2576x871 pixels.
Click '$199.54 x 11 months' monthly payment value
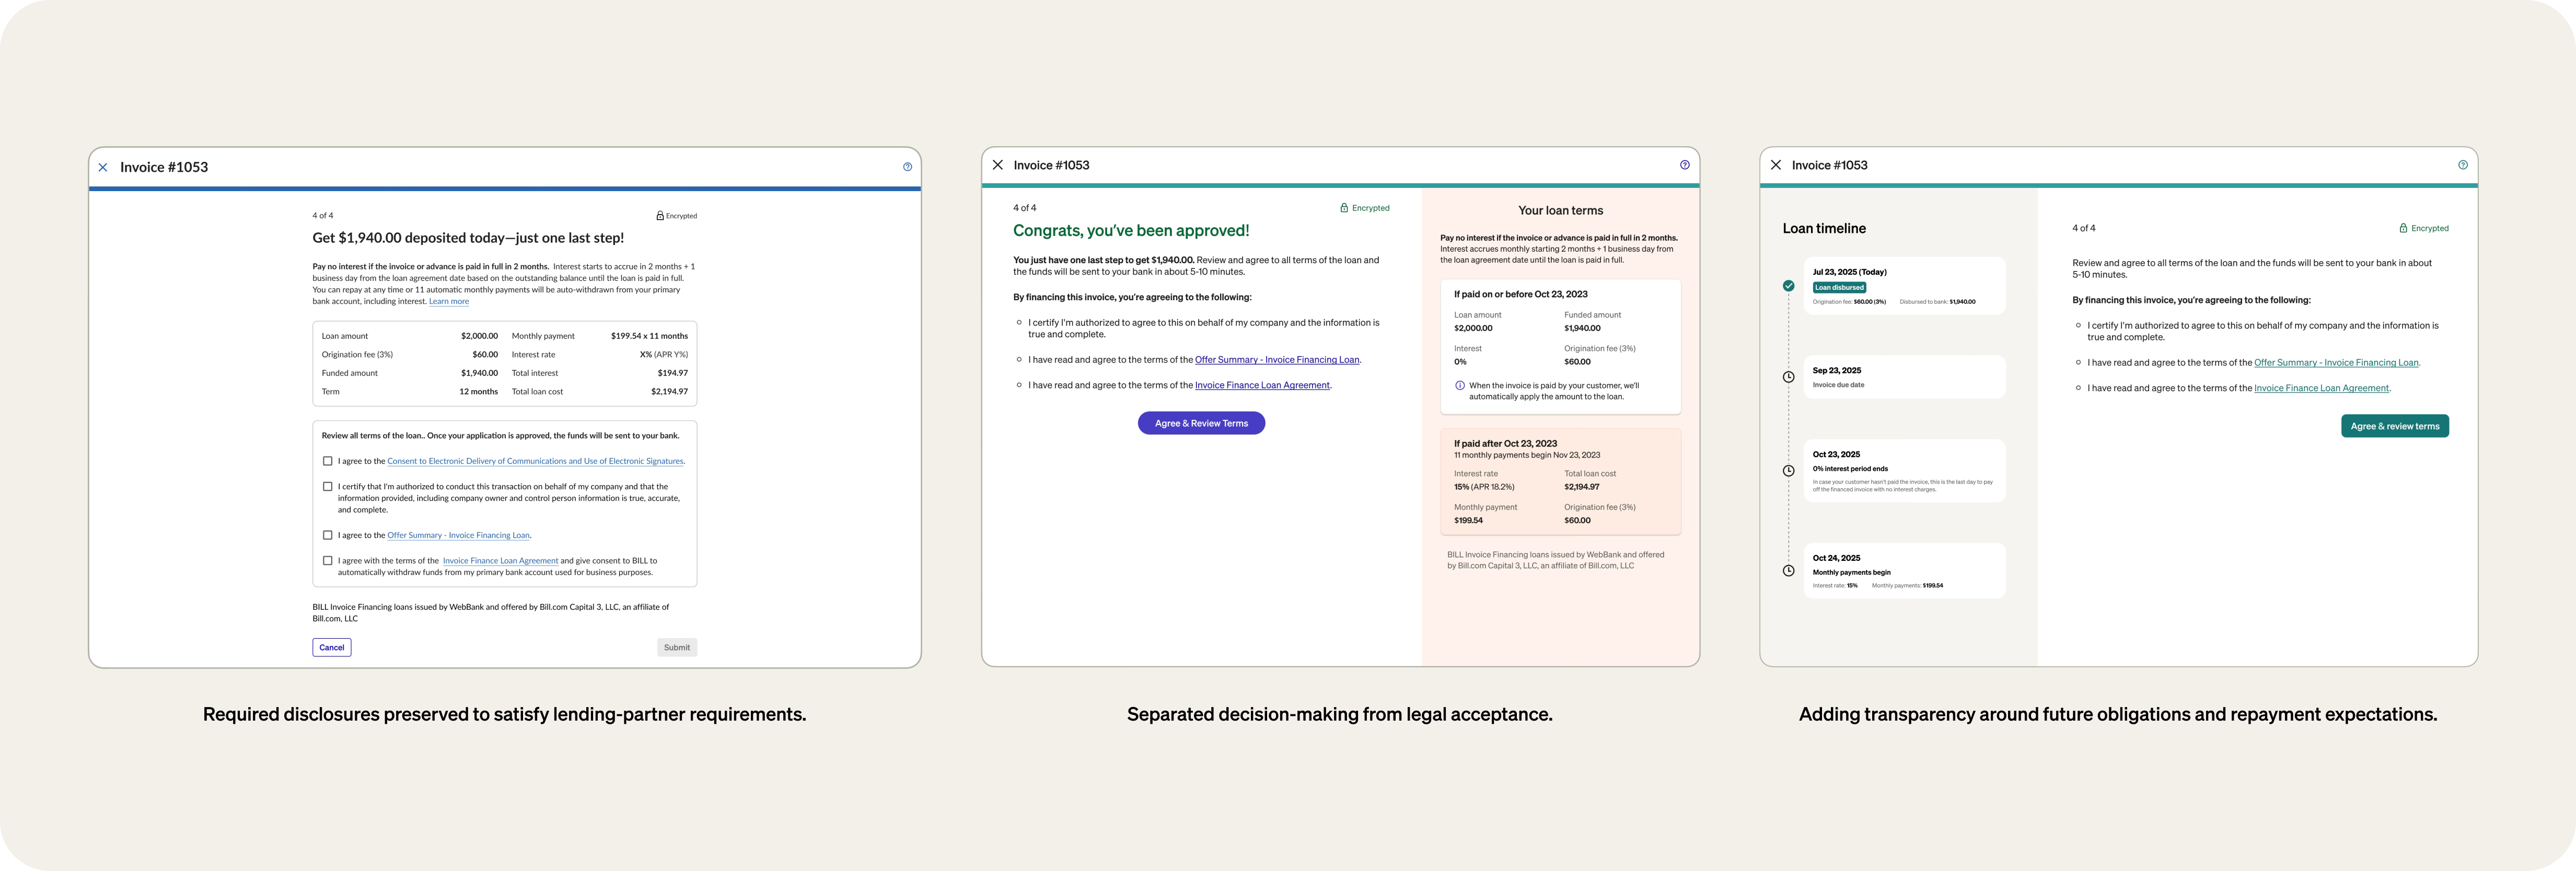pyautogui.click(x=649, y=337)
